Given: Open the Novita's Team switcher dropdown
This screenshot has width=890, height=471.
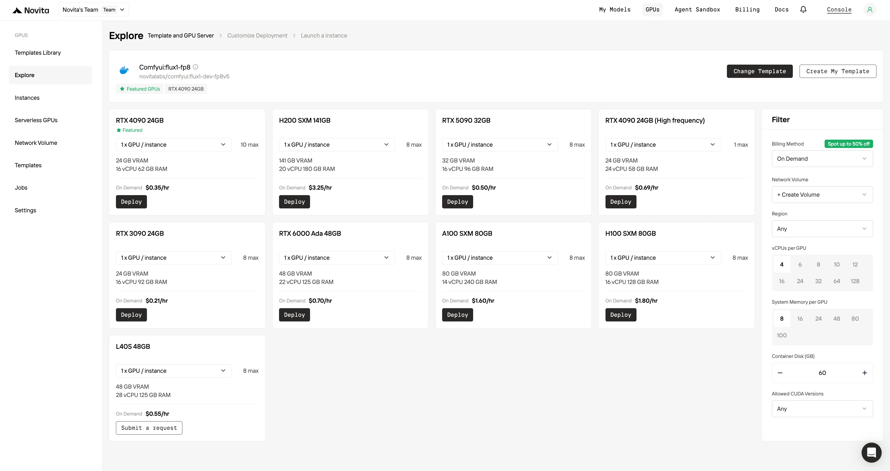Looking at the screenshot, I should (94, 10).
